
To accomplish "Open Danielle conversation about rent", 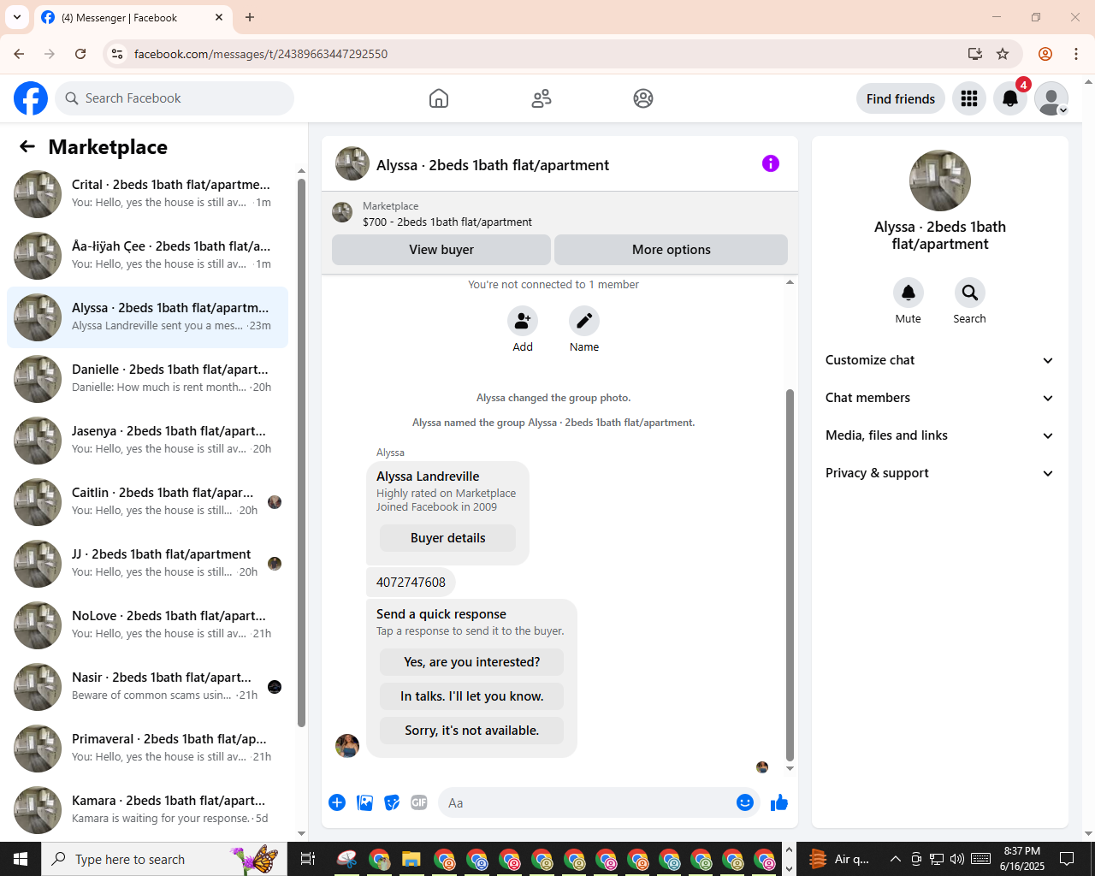I will [x=148, y=379].
